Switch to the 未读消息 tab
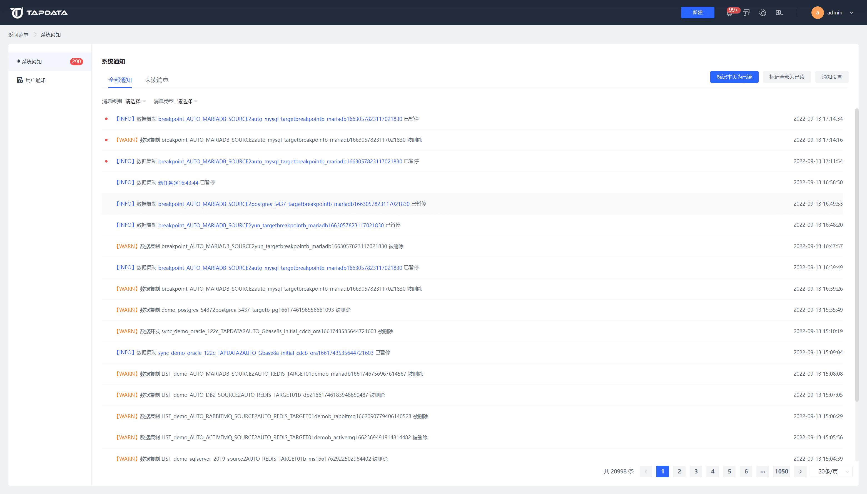 156,80
